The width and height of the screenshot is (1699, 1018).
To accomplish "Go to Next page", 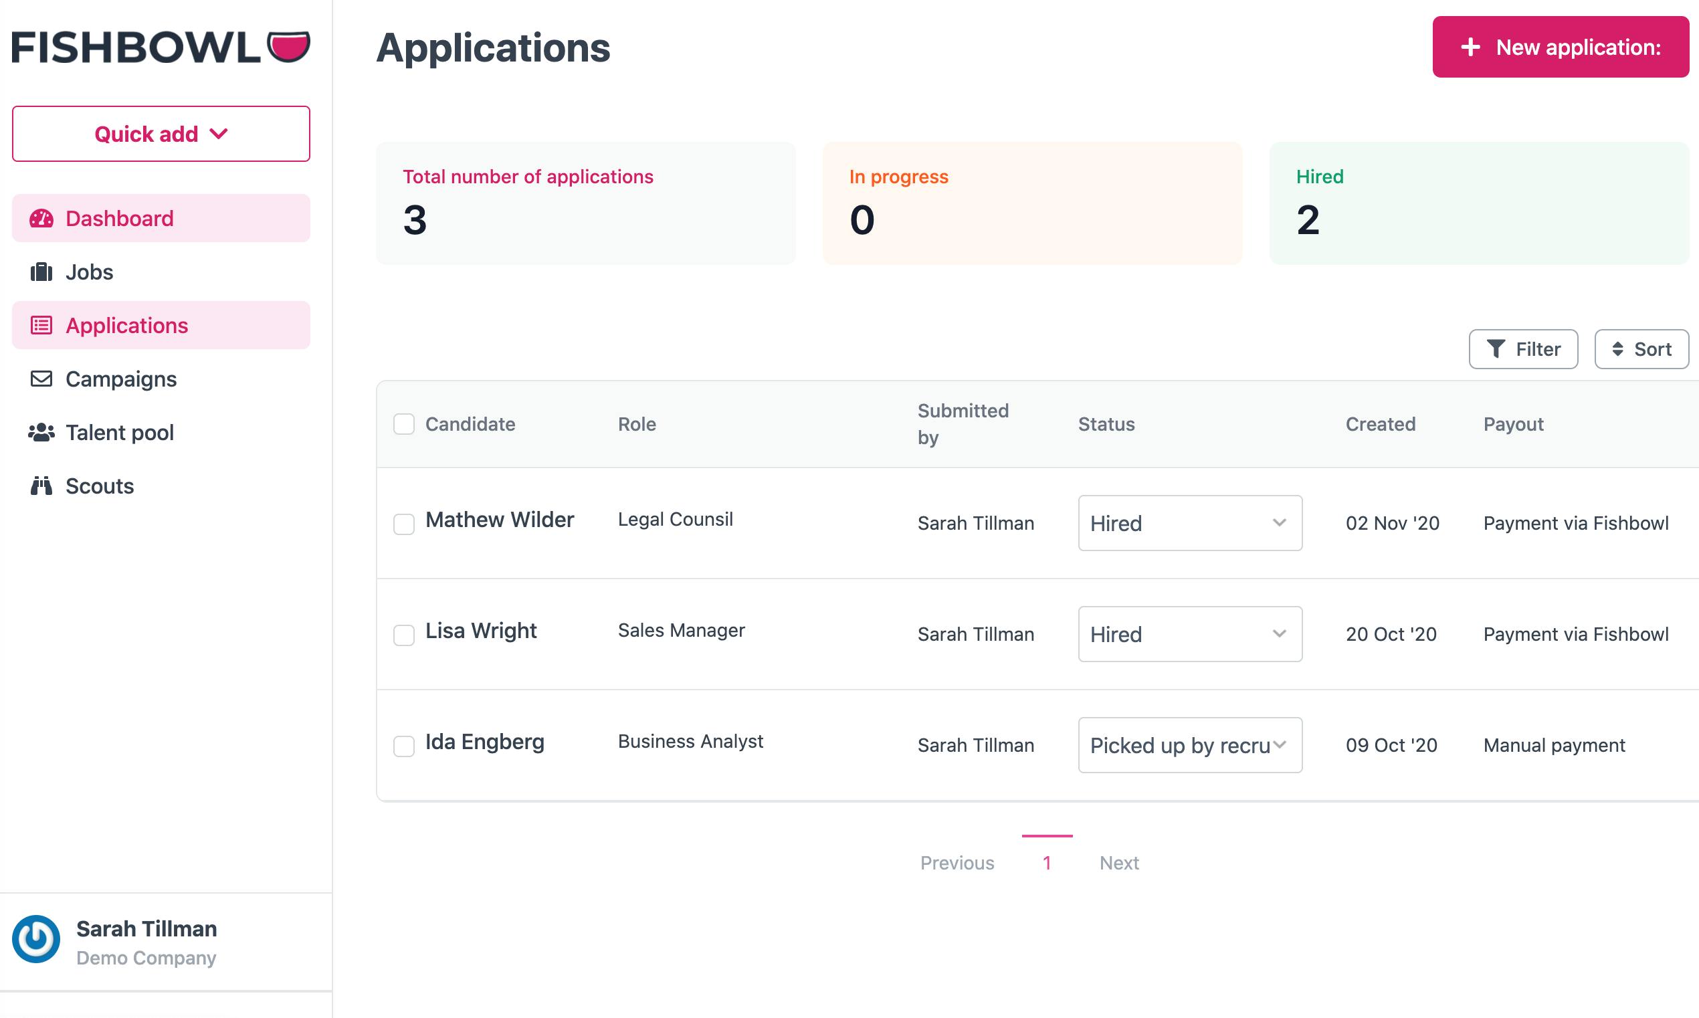I will (1118, 863).
